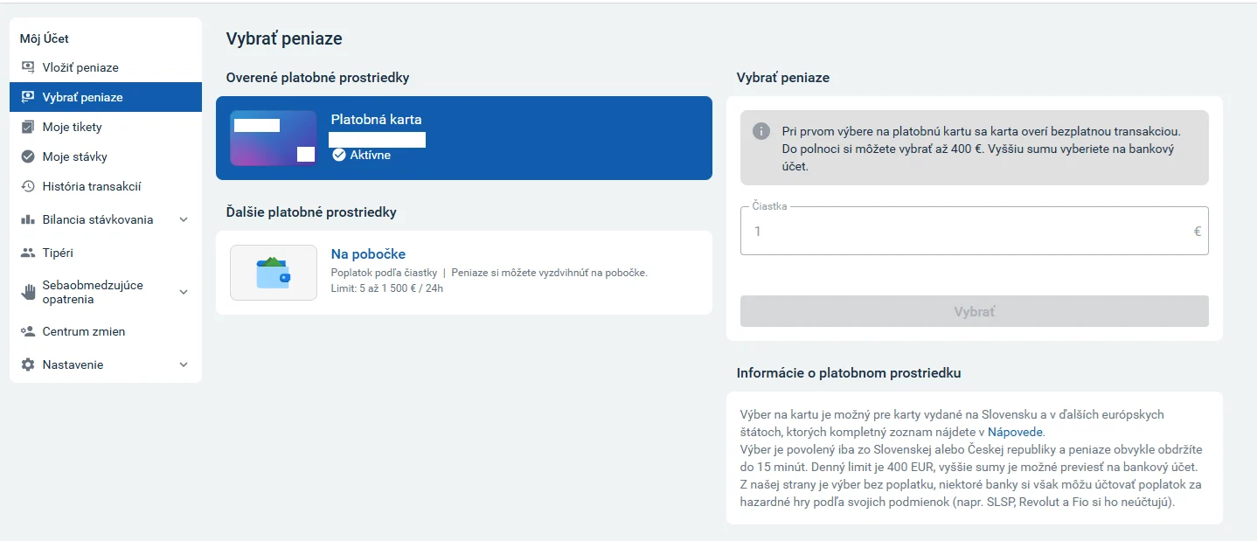Choose the Na pobočke withdrawal option

click(464, 273)
